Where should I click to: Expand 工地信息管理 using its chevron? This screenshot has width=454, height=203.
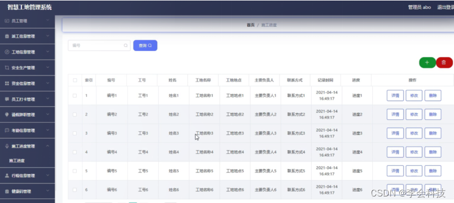pos(48,52)
